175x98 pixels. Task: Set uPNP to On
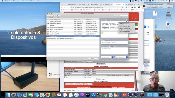84,77
